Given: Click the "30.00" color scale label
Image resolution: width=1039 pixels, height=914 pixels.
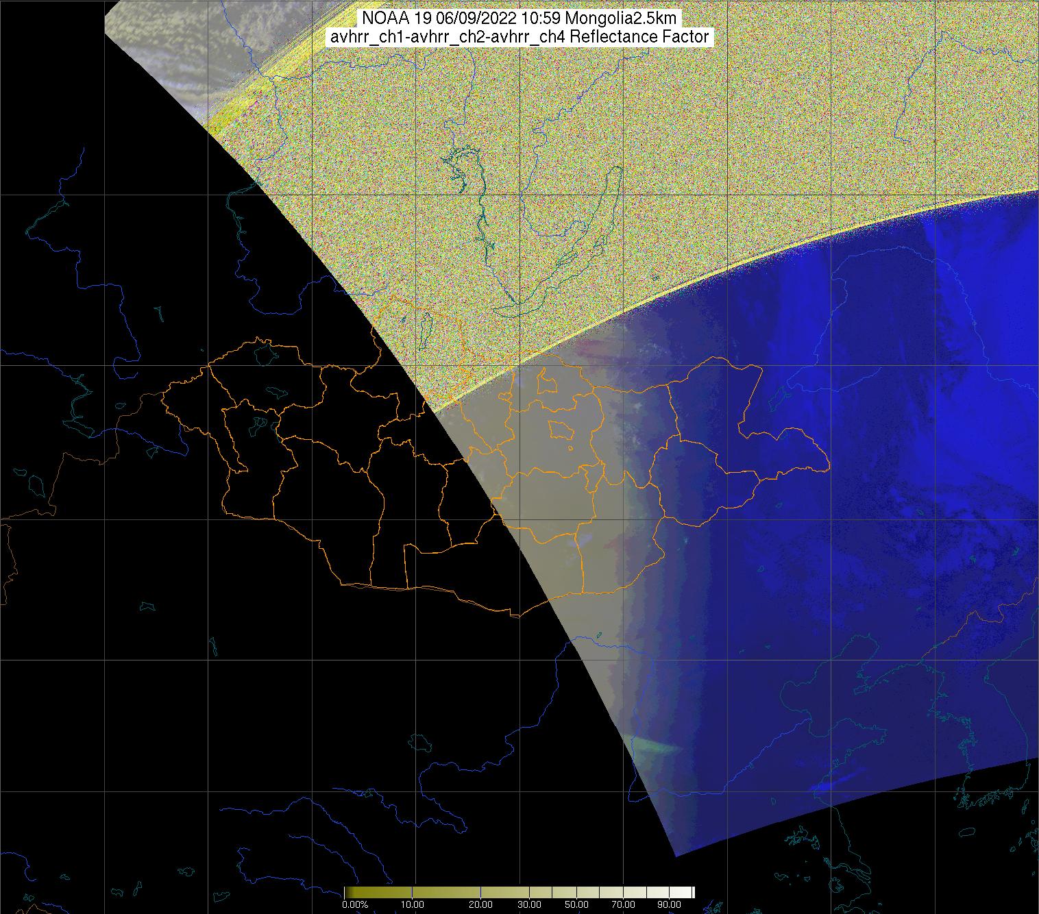Looking at the screenshot, I should click(x=530, y=905).
